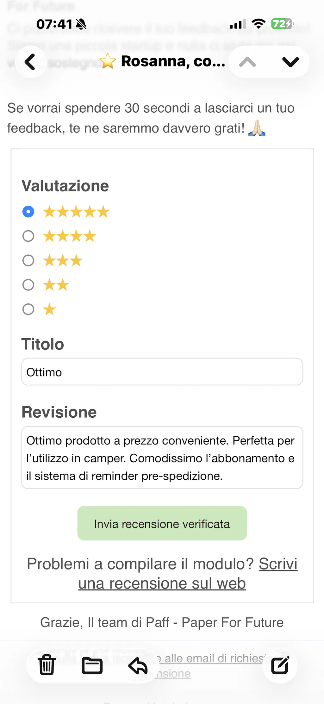Go to next email with down chevron
Screen dimensions: 324x704
point(290,62)
